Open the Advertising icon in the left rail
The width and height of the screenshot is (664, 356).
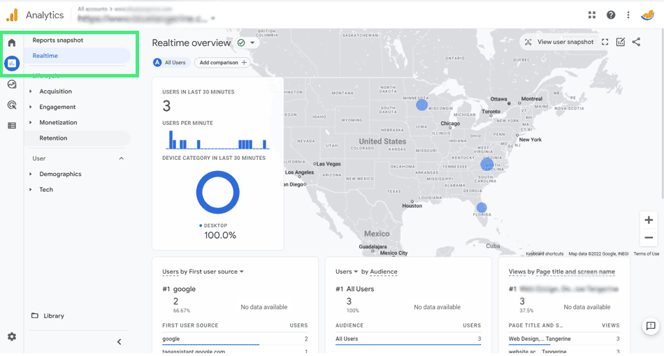[x=12, y=105]
